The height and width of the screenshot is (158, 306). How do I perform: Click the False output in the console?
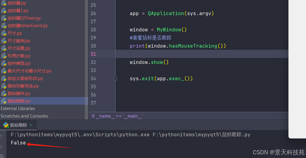point(18,143)
